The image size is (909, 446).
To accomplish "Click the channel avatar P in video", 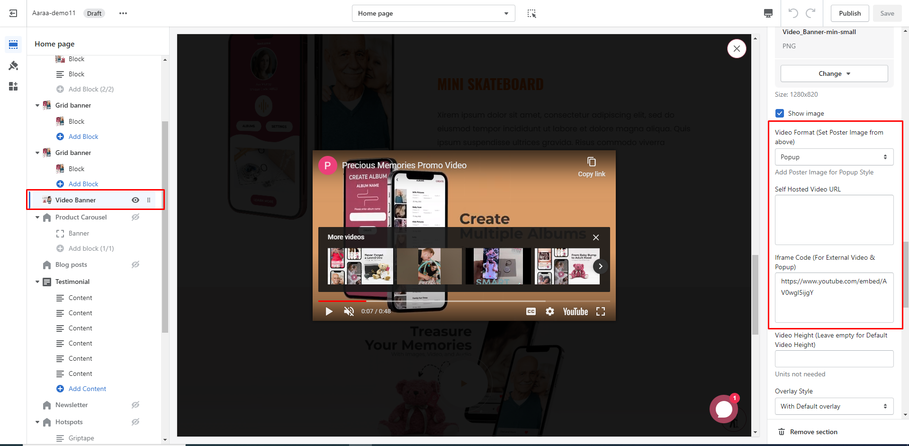I will [x=327, y=165].
